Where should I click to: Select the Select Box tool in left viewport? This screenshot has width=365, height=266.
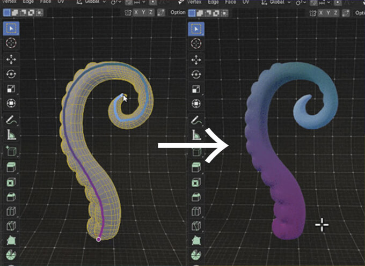[10, 28]
